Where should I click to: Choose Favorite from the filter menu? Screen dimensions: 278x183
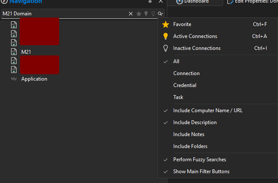182,24
